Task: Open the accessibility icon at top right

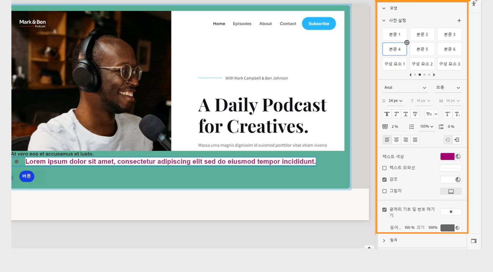Action: [474, 4]
